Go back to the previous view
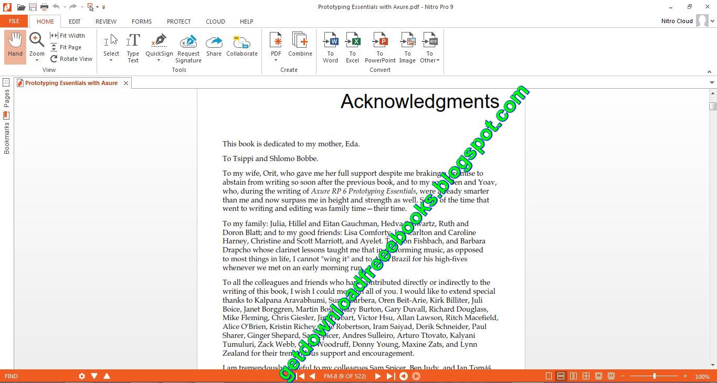The image size is (717, 383). 404,376
